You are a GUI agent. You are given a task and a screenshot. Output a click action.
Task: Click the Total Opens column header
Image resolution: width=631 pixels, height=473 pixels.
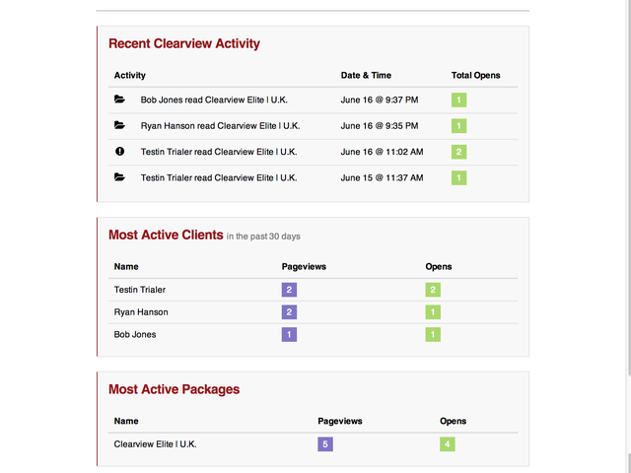476,76
